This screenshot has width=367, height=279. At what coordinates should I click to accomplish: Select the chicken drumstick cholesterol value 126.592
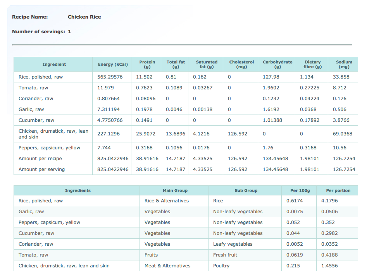237,134
